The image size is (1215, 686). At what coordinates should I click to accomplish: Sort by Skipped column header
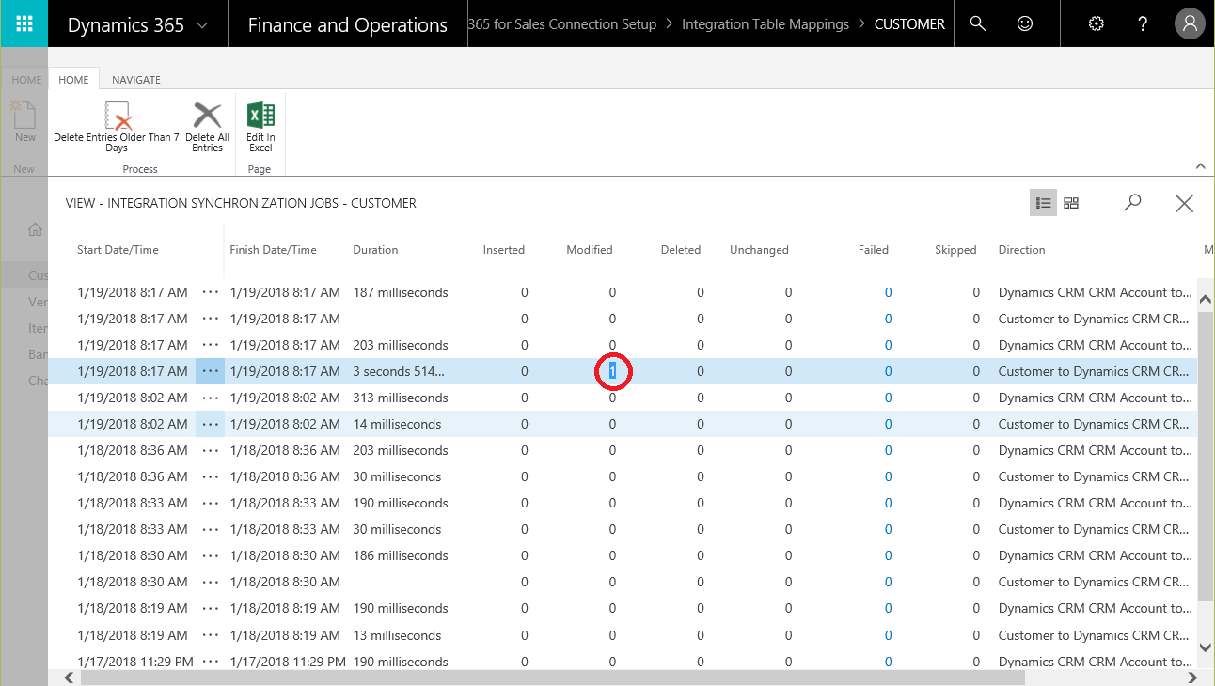point(955,250)
